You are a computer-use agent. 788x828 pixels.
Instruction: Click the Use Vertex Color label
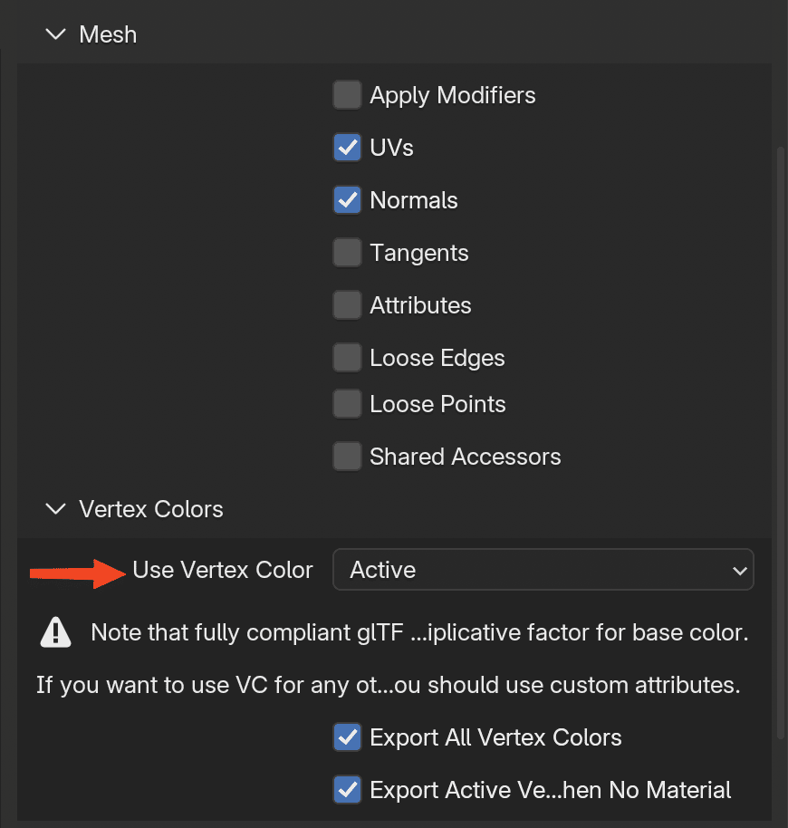pos(222,569)
